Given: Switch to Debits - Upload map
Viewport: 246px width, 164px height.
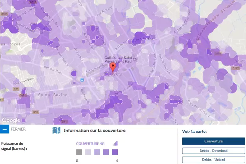Looking at the screenshot, I should click(x=214, y=160).
